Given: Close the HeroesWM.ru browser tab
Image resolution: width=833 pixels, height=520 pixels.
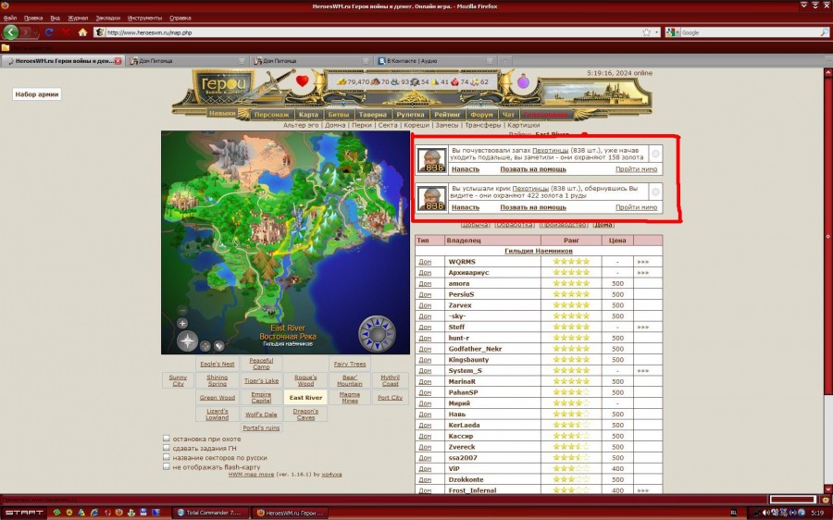Looking at the screenshot, I should click(118, 60).
